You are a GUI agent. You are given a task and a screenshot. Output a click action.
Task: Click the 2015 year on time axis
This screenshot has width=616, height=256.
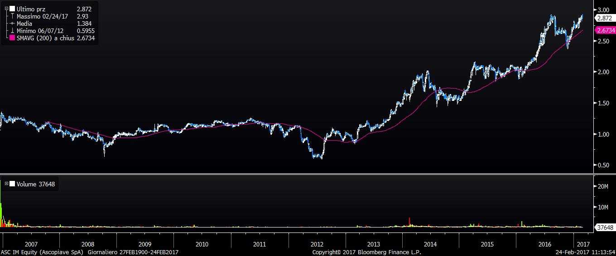487,244
